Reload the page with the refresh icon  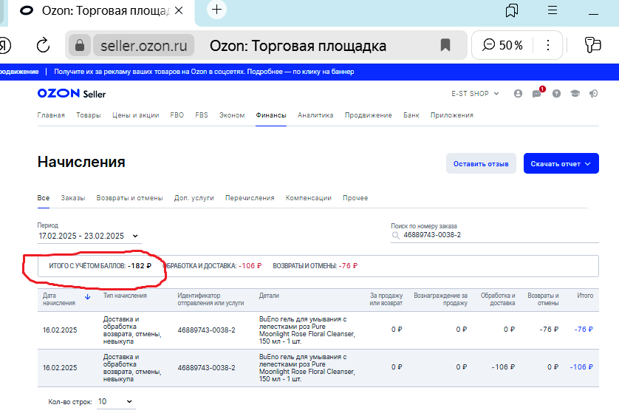click(43, 45)
